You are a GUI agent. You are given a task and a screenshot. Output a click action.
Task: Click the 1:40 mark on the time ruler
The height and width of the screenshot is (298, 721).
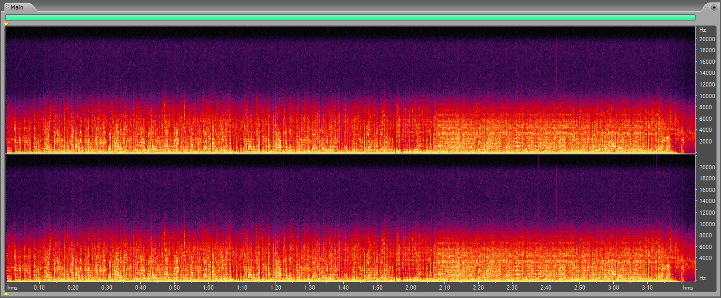tap(343, 287)
